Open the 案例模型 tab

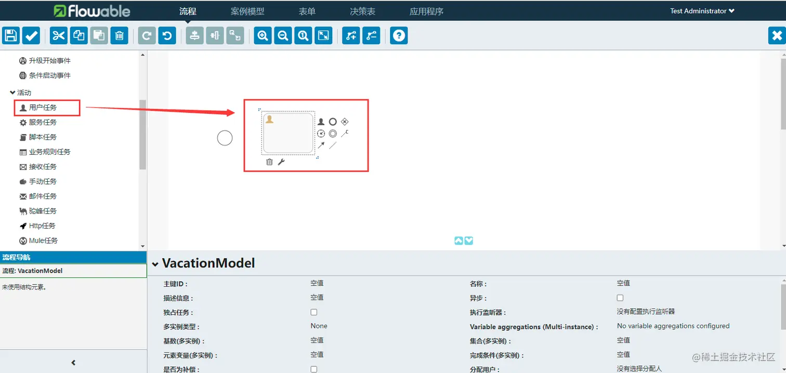tap(247, 11)
